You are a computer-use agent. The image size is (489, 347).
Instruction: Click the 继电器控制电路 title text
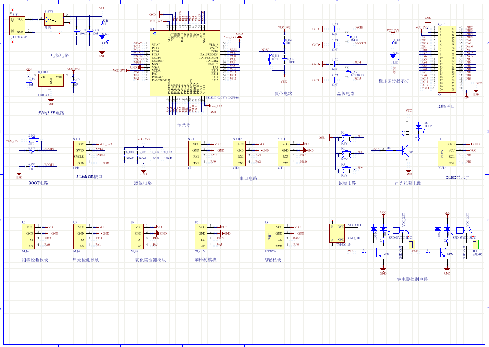(x=412, y=279)
